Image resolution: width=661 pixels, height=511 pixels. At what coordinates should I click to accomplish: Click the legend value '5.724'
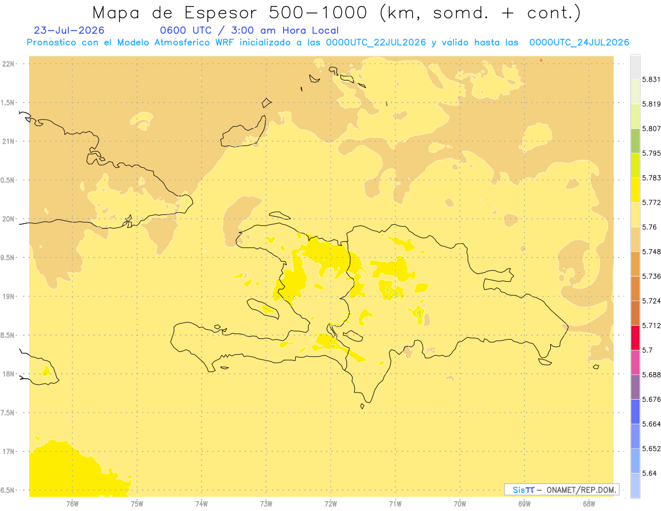[651, 301]
